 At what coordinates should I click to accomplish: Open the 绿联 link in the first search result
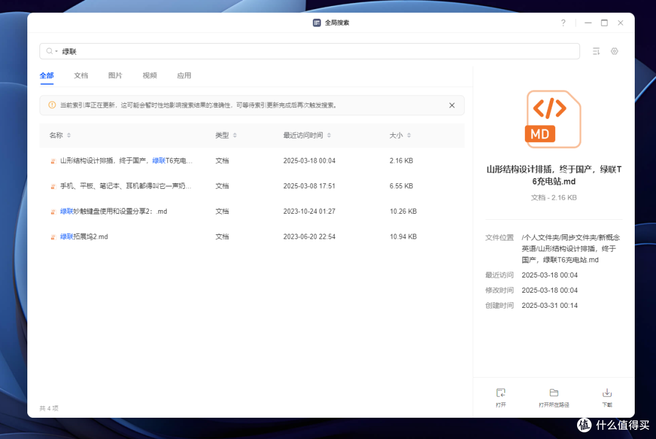tap(159, 160)
